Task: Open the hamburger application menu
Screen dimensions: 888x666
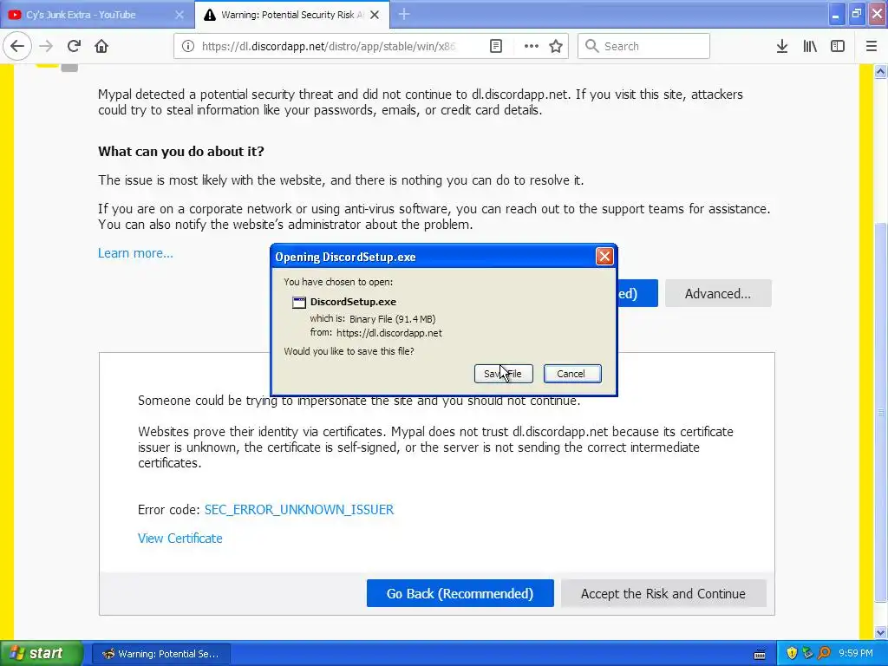Action: coord(872,47)
